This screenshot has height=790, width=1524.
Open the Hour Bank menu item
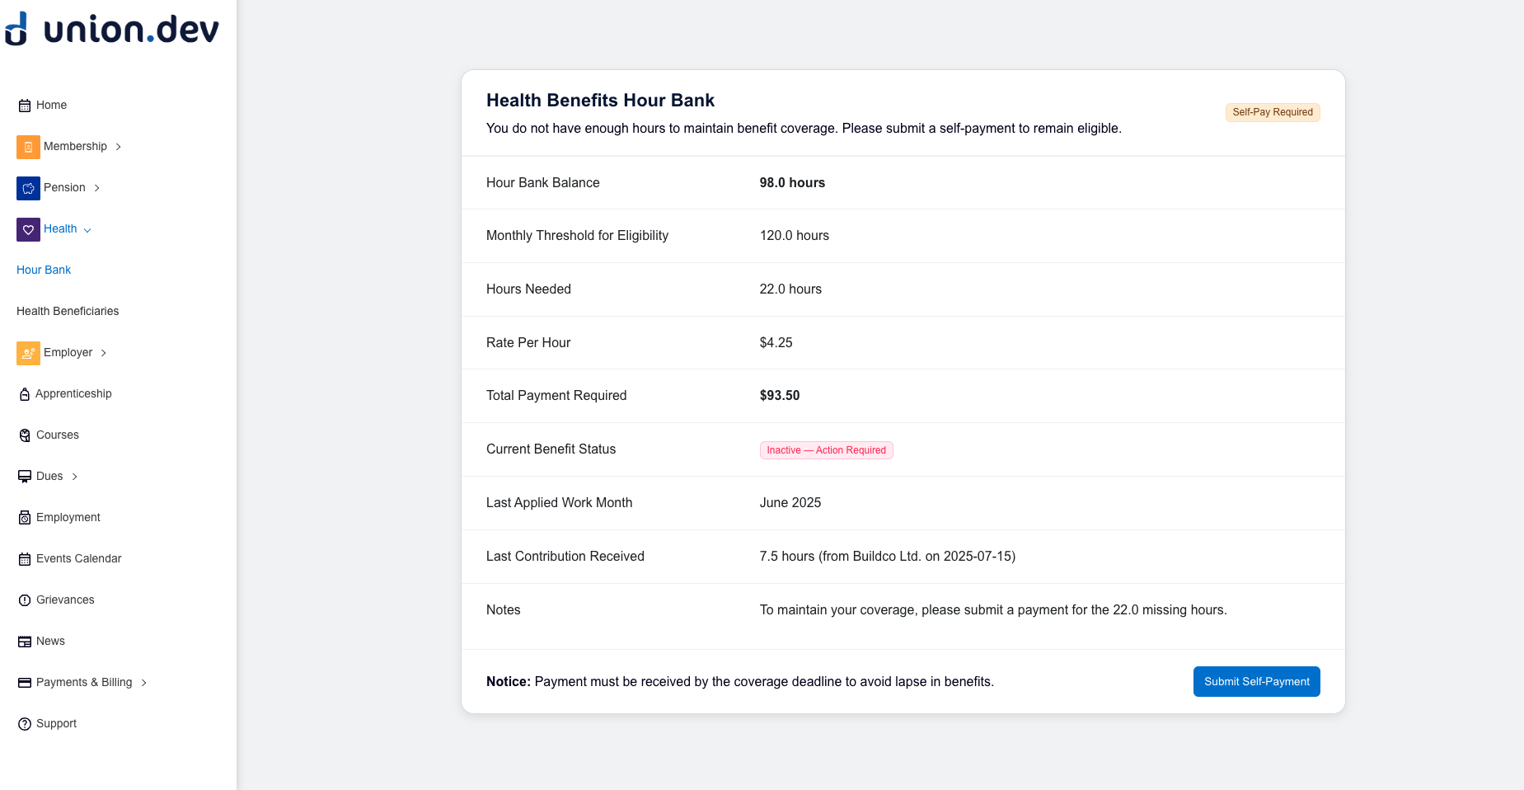(x=44, y=270)
